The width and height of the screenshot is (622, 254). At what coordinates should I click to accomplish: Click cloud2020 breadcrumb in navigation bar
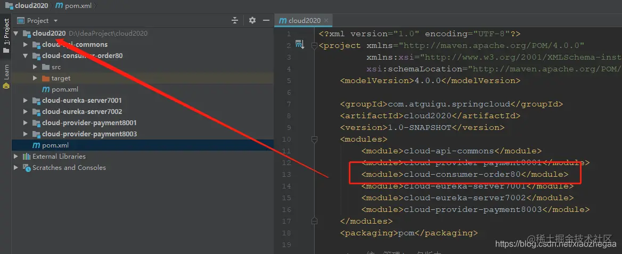click(27, 5)
